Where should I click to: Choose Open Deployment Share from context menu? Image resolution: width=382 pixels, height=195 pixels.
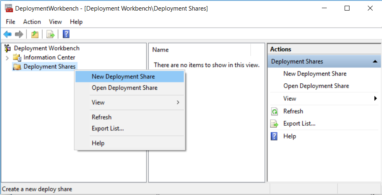129,88
